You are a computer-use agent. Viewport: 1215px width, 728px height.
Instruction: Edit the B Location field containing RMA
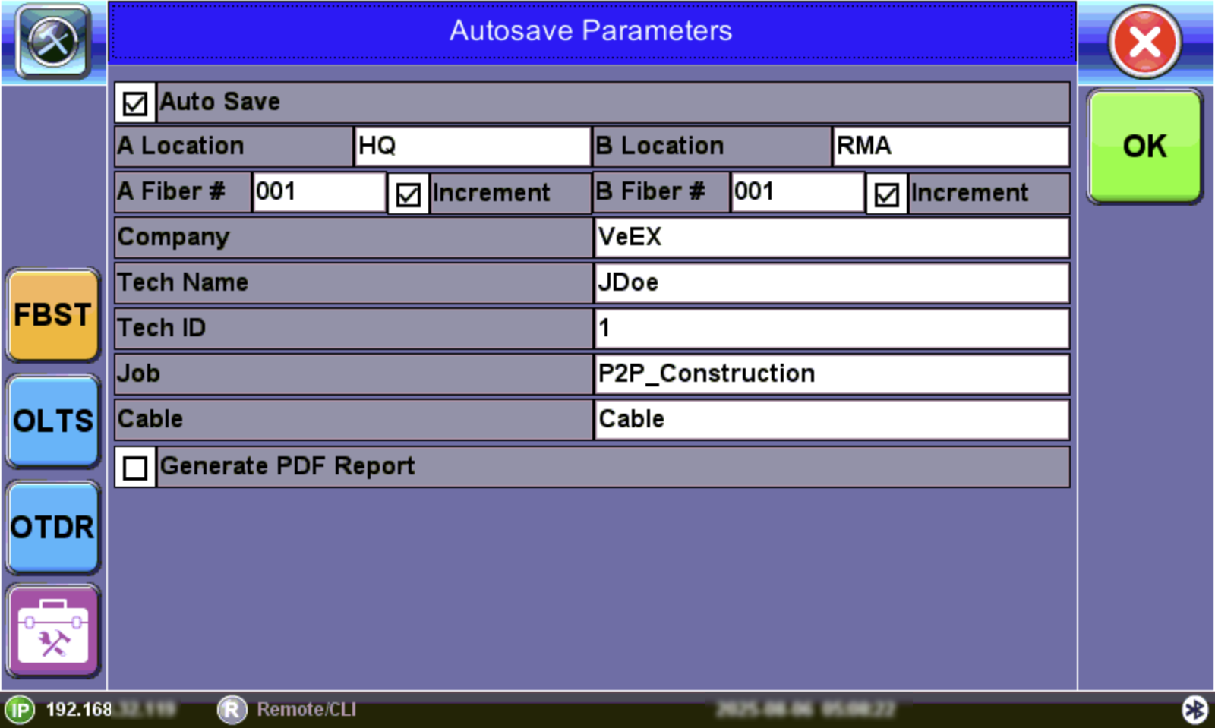point(950,146)
